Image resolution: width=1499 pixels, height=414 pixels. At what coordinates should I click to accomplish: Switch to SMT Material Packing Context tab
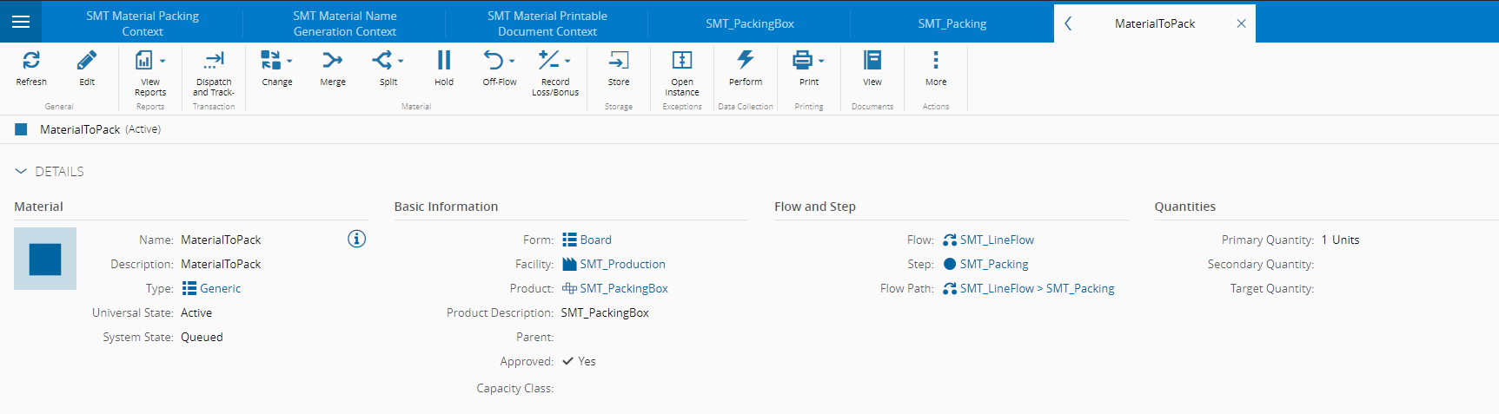143,23
